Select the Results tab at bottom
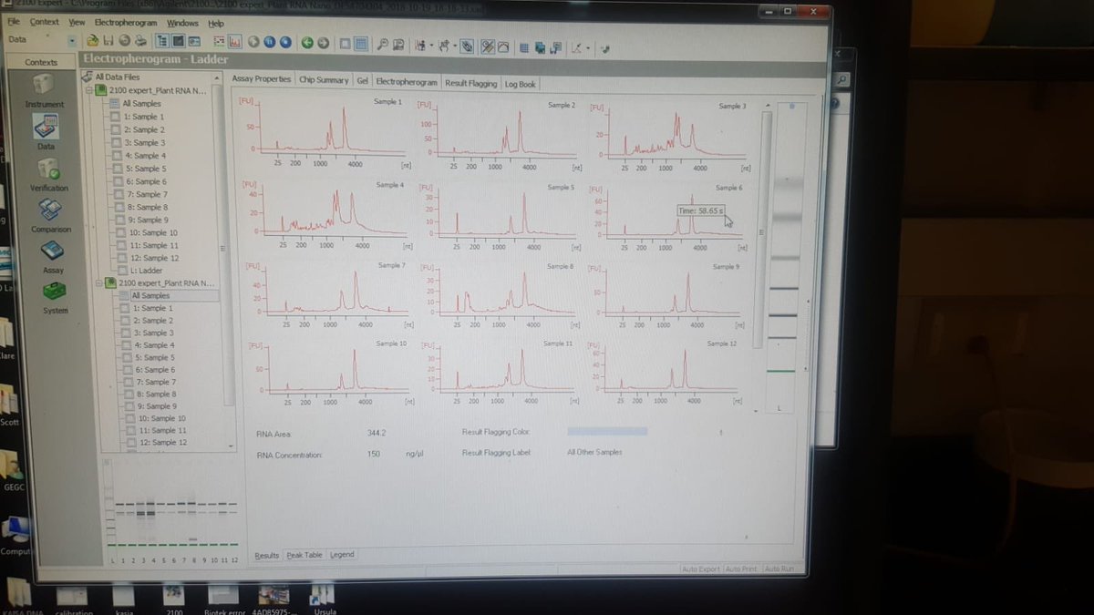This screenshot has height=615, width=1094. (x=267, y=555)
